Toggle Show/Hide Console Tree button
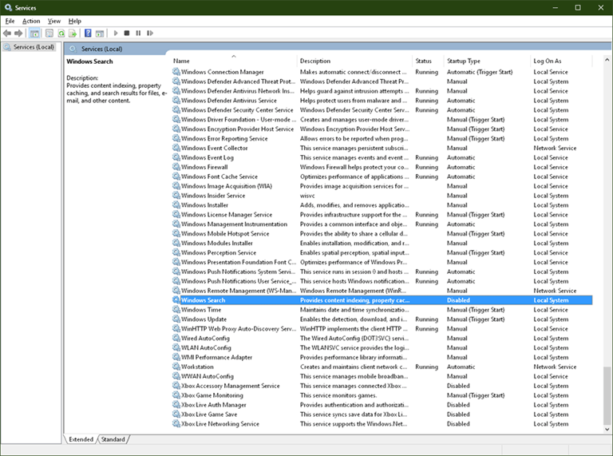 [x=34, y=34]
